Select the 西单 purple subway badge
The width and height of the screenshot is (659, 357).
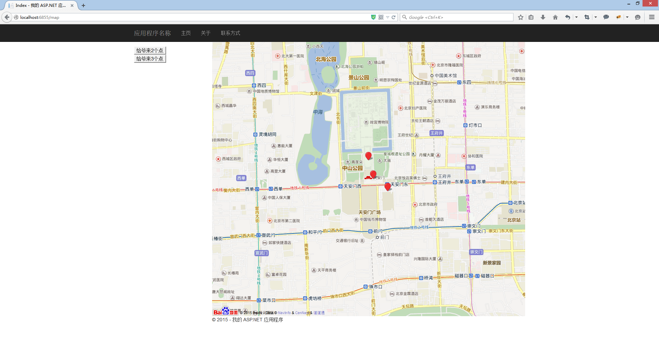tap(241, 178)
